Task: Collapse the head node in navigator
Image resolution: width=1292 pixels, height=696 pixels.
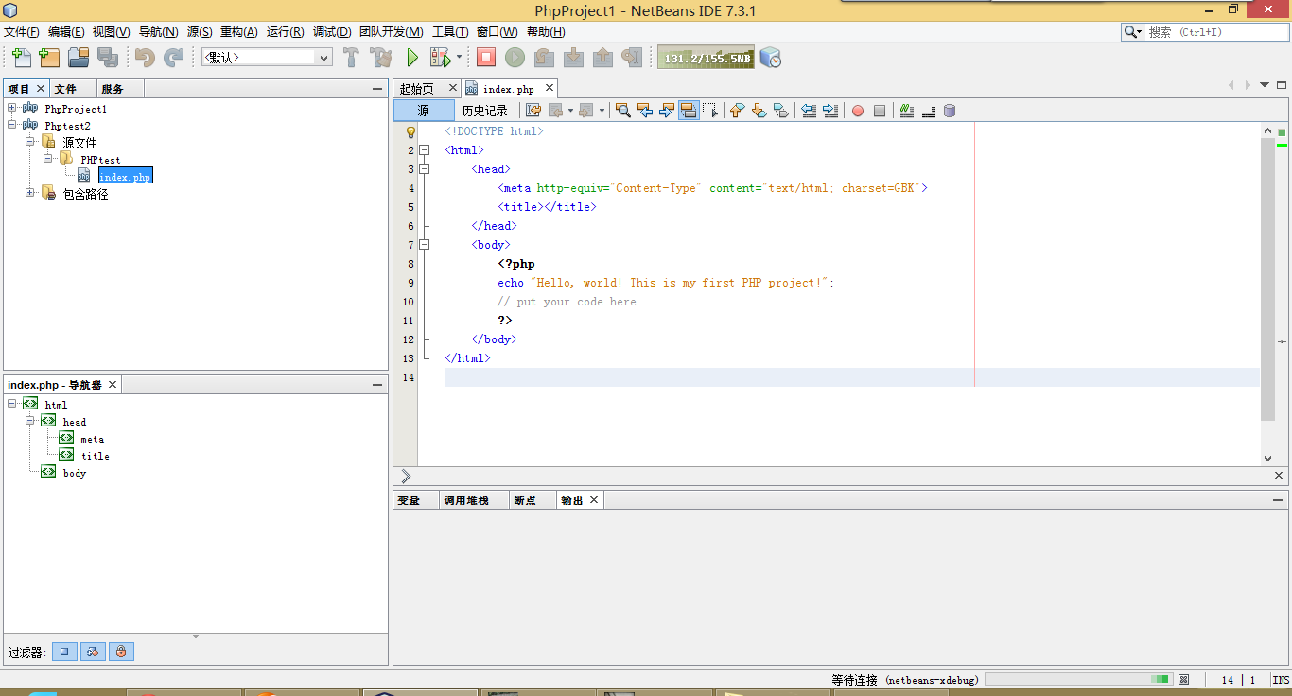Action: pyautogui.click(x=30, y=421)
